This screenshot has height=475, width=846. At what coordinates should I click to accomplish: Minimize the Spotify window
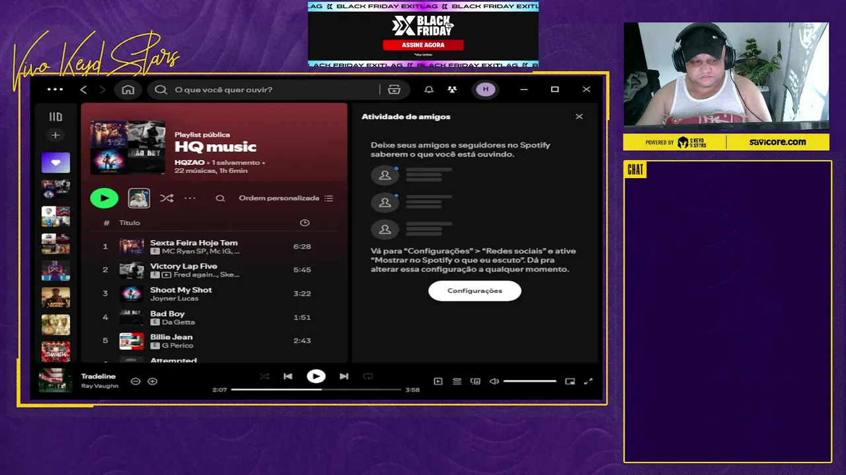click(x=524, y=90)
